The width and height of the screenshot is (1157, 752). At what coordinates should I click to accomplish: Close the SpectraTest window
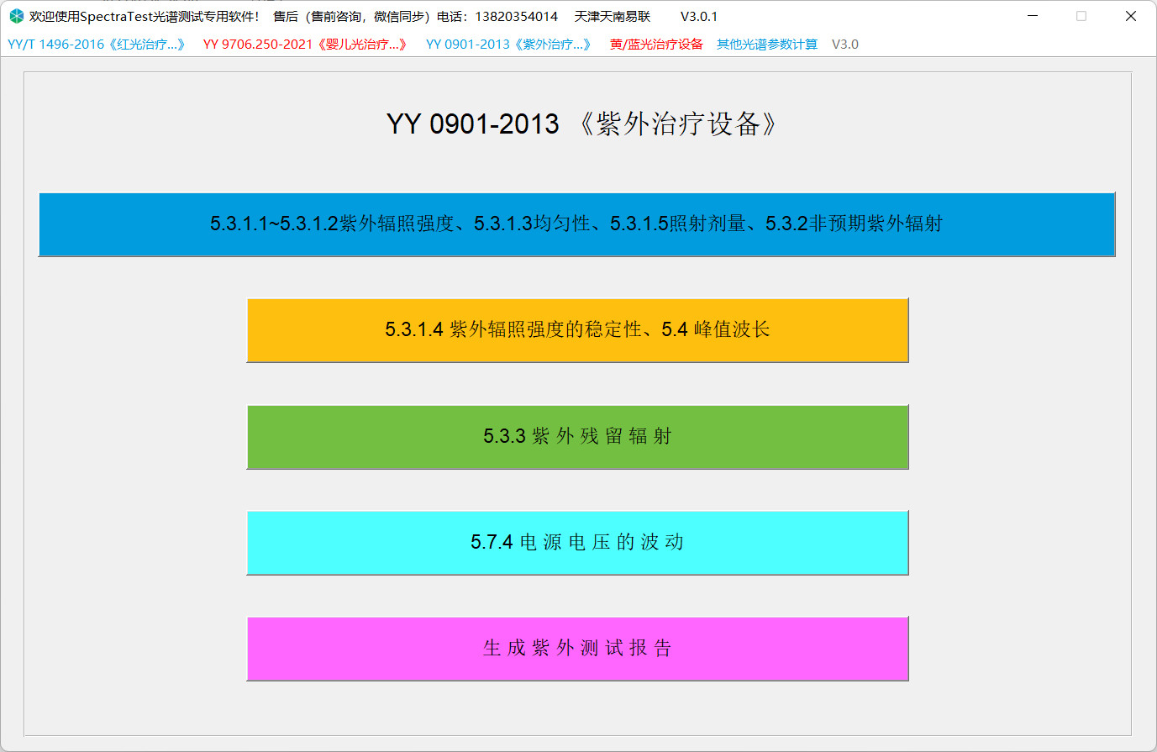(1131, 16)
